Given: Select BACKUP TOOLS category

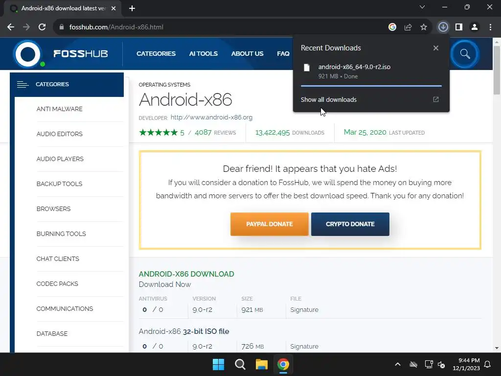Looking at the screenshot, I should coord(59,184).
